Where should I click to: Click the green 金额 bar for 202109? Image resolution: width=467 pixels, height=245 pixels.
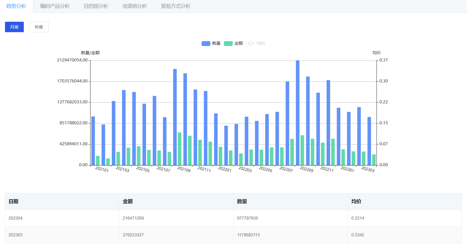click(x=180, y=149)
